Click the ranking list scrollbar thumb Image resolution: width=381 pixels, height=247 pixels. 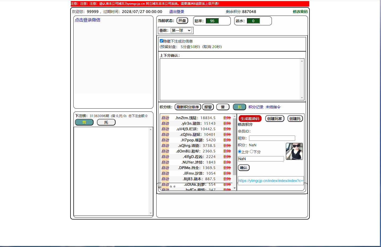(x=234, y=147)
